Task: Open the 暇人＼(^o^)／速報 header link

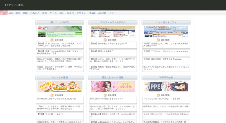Action: click(x=113, y=77)
